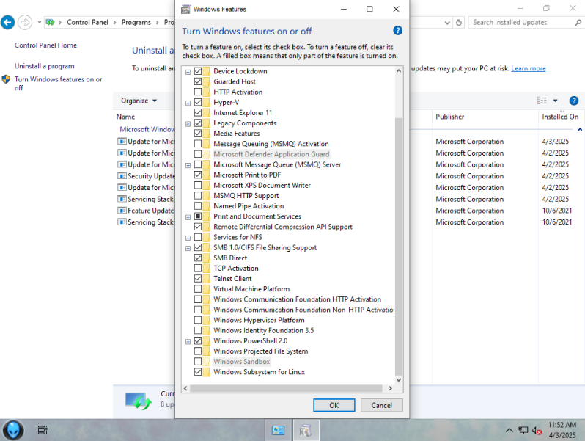Click the shield icon beside Turn Windows features
This screenshot has width=585, height=441.
pyautogui.click(x=6, y=79)
